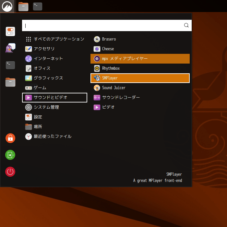227x227 pixels.
Task: Open file manager icon in menu sidebar
Action: (10, 82)
